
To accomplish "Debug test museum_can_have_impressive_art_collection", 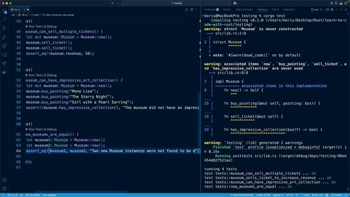I will click(50, 75).
